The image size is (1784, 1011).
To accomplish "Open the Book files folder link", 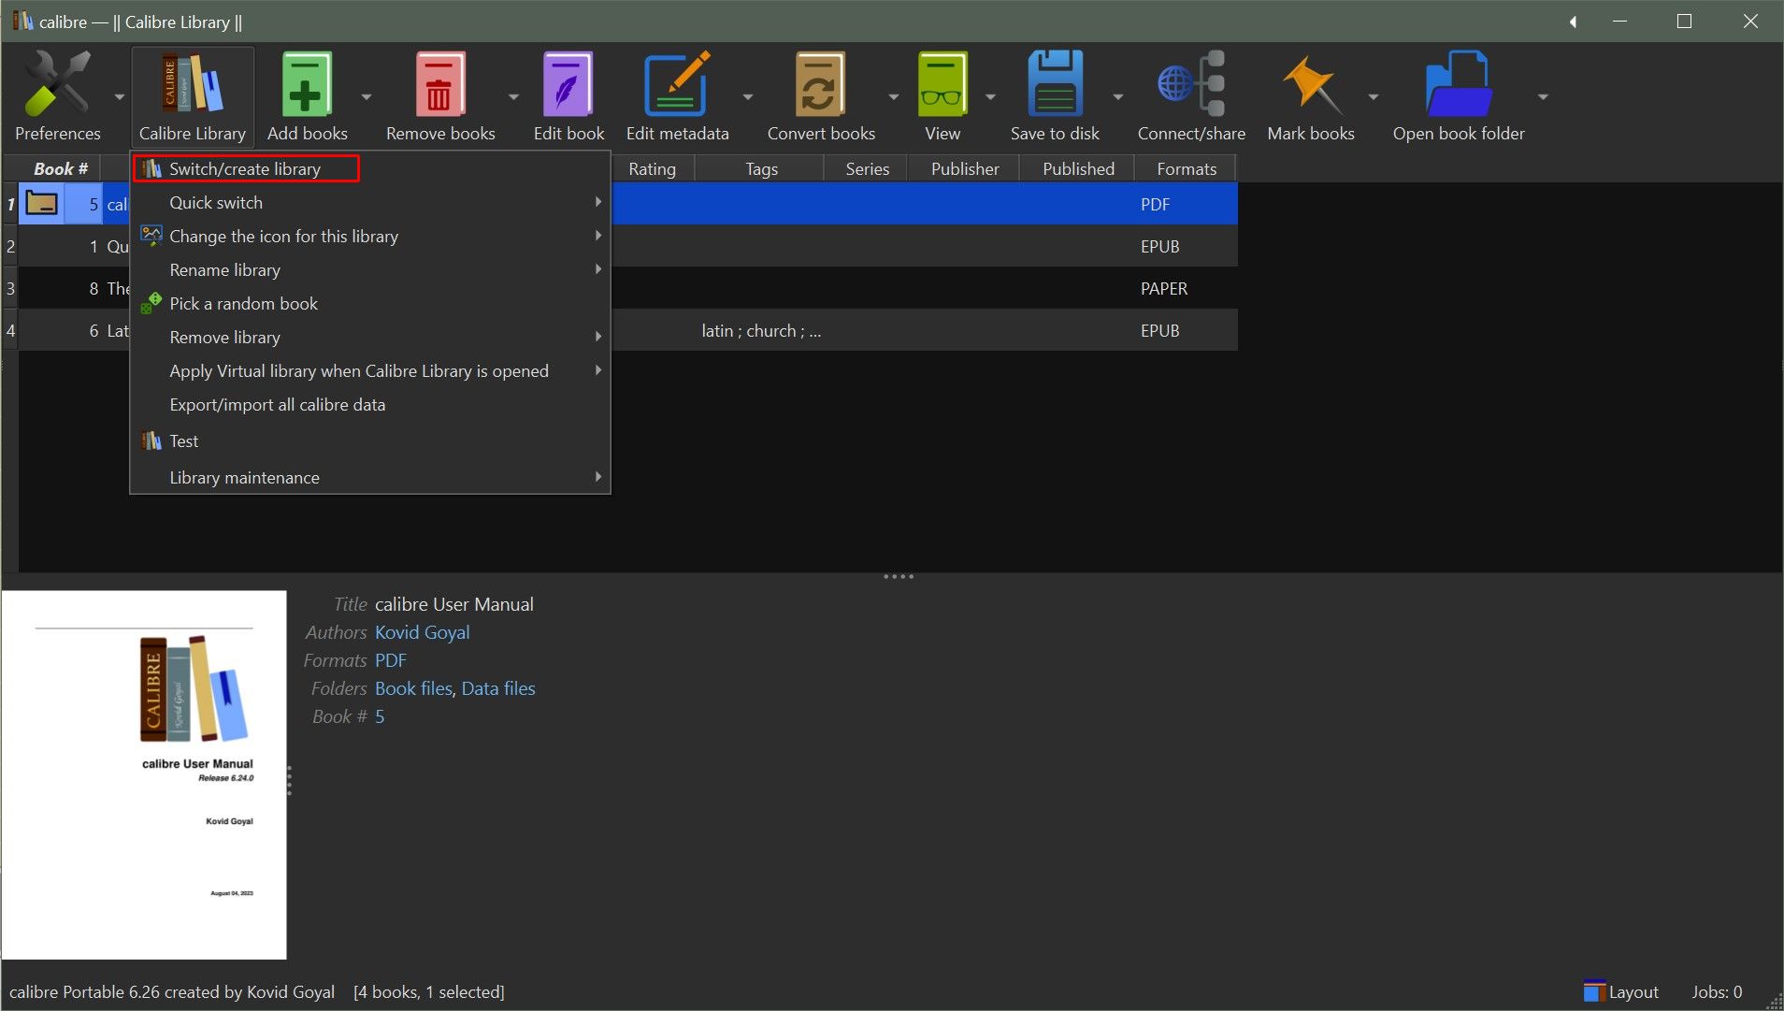I will (x=413, y=688).
